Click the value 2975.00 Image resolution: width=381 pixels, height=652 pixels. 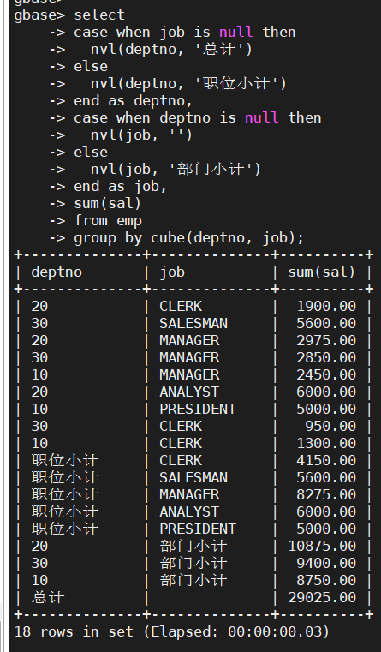(x=326, y=340)
